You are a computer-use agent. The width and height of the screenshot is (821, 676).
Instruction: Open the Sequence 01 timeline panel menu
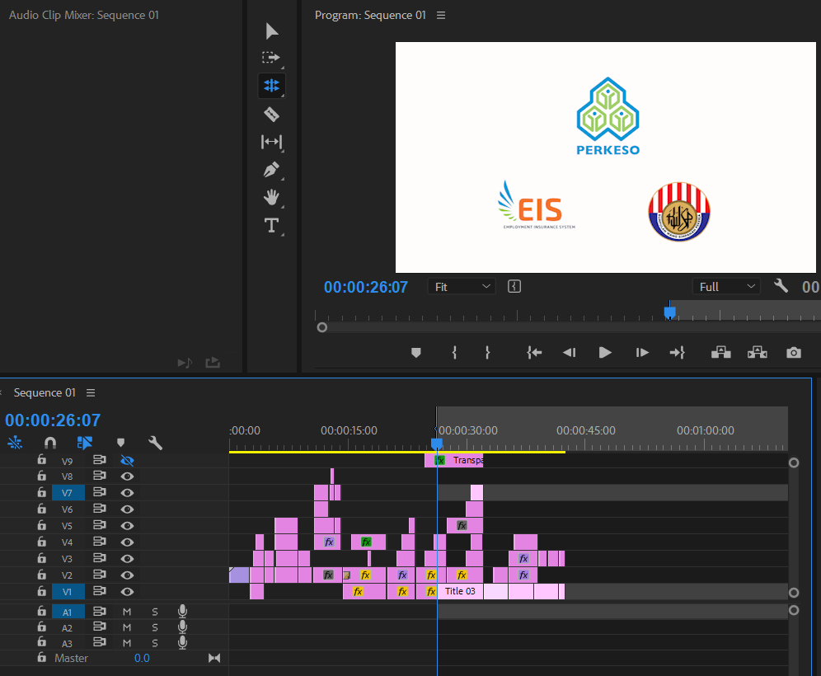pyautogui.click(x=91, y=392)
